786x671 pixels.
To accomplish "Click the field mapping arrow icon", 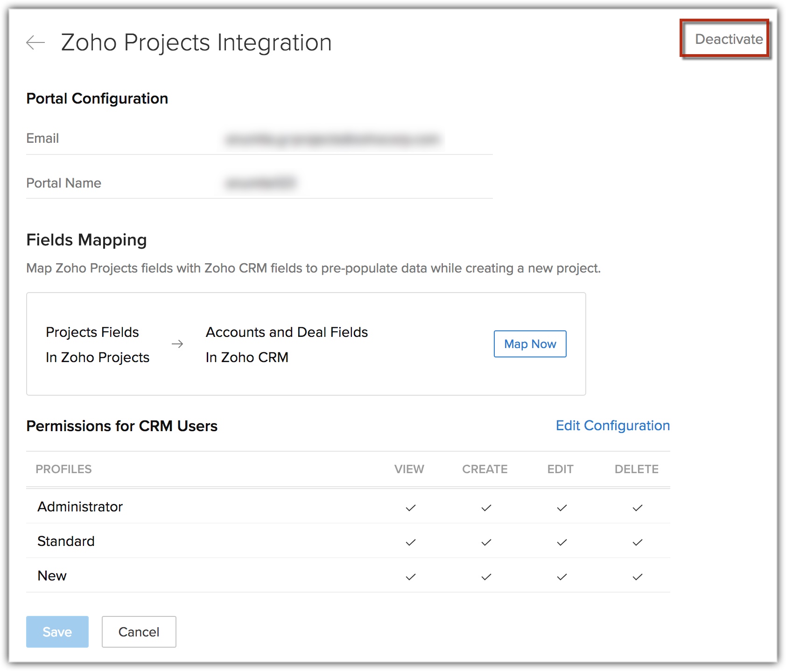I will (177, 344).
